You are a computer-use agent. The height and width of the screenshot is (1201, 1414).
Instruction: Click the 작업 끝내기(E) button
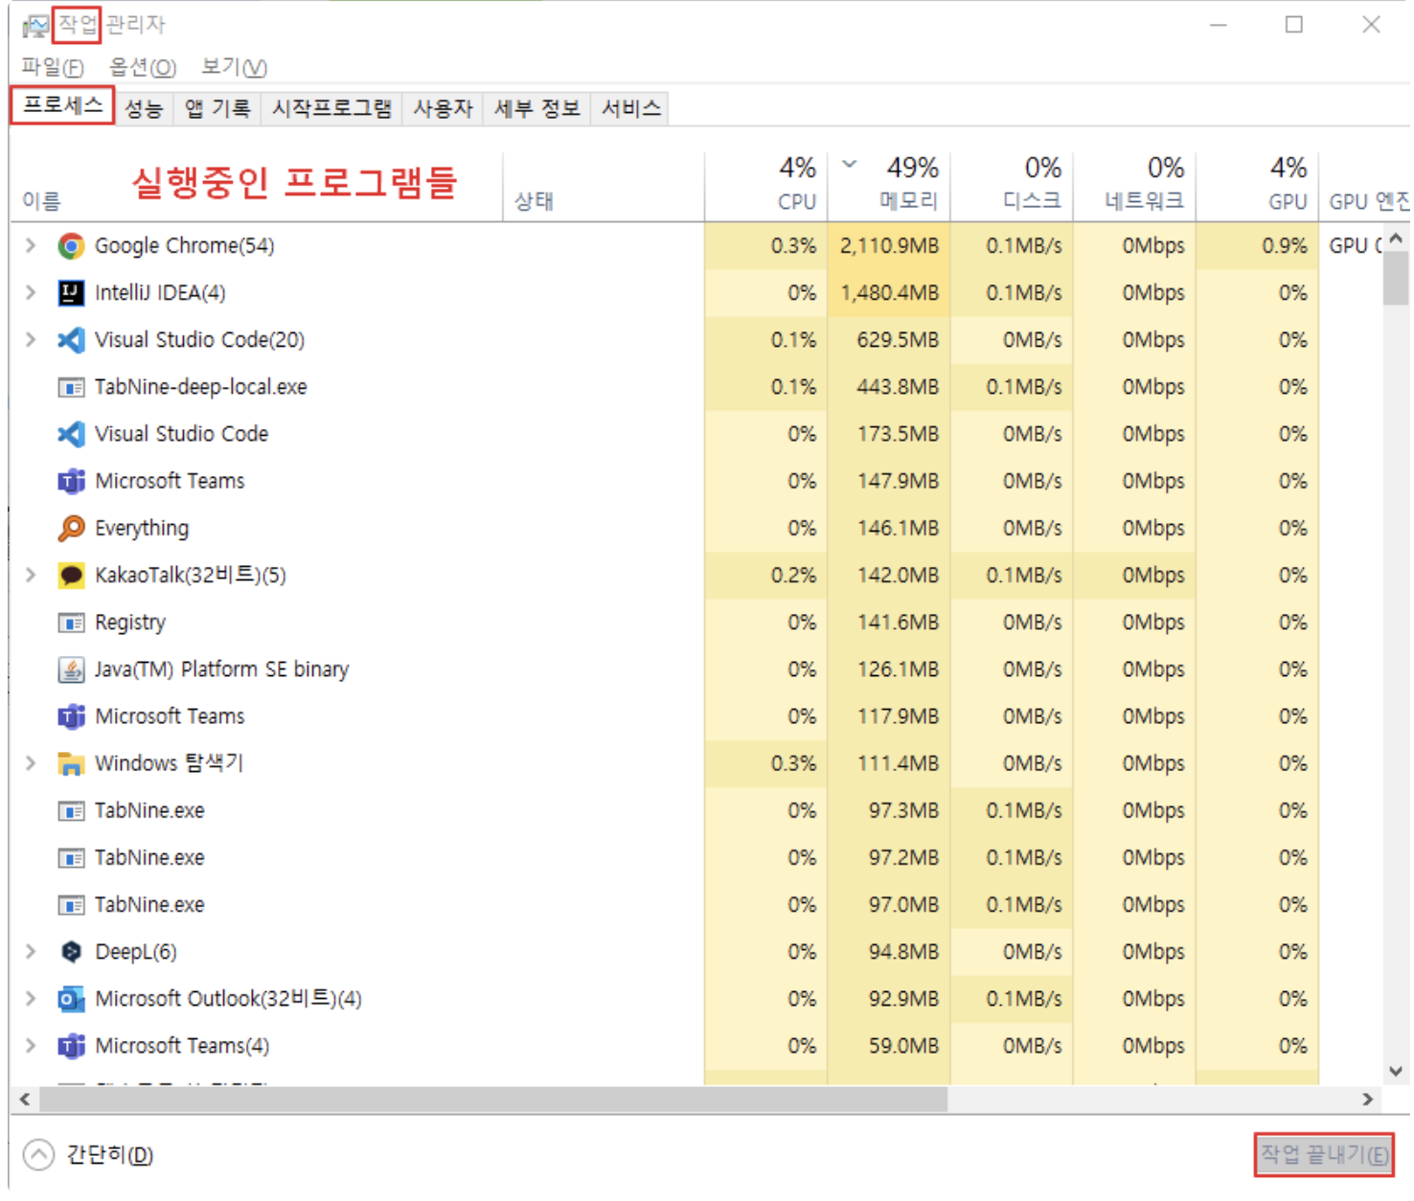1324,1155
